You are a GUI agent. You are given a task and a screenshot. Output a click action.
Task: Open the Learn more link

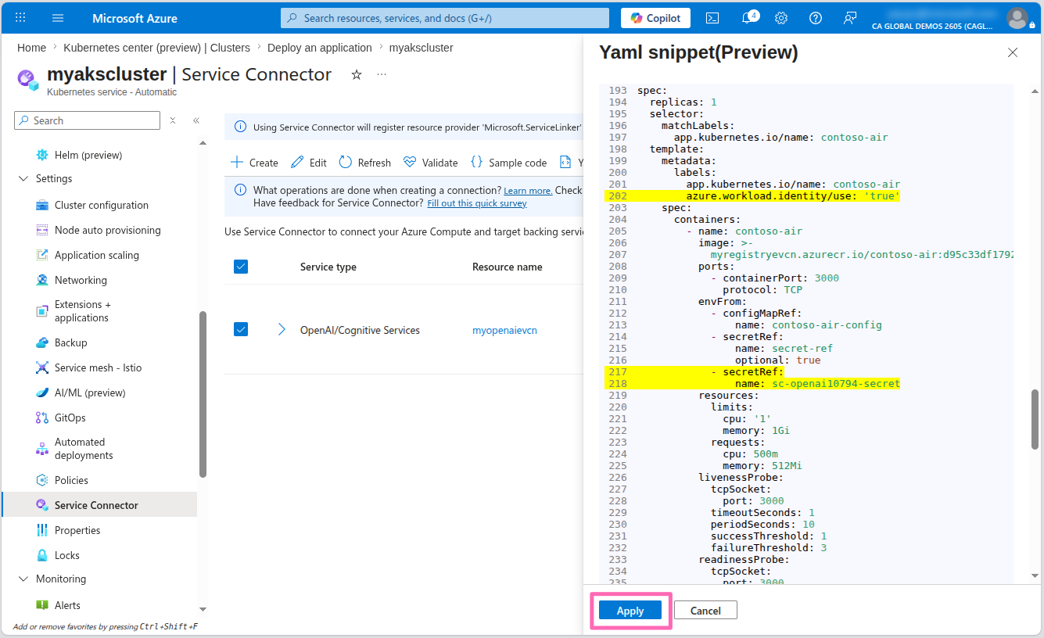528,191
